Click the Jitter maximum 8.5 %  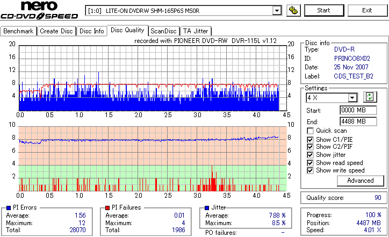tap(279, 223)
